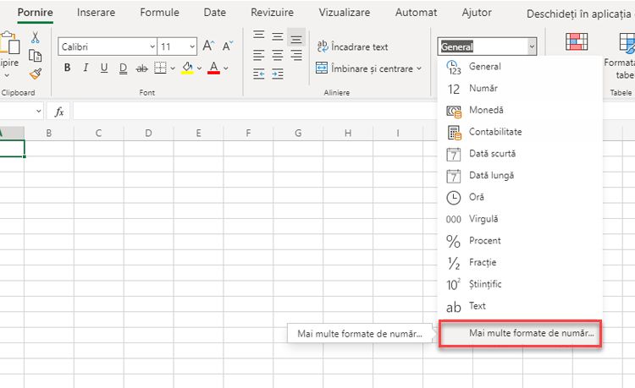Select Dată lungă format
Viewport: 635px width, 388px height.
[x=521, y=176]
